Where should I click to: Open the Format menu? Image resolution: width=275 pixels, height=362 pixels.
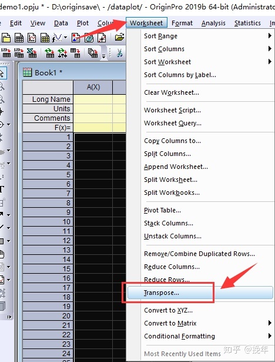click(182, 23)
